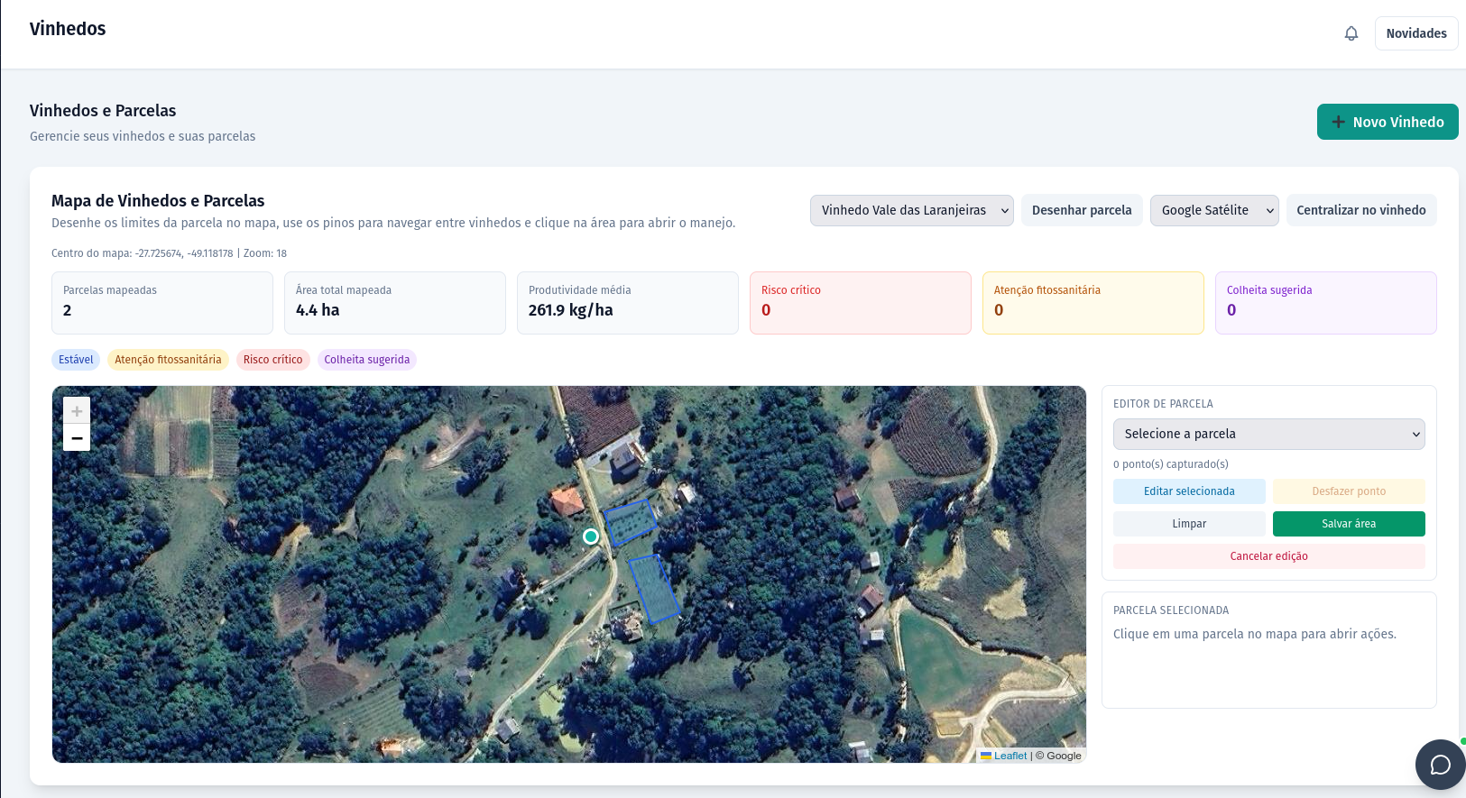Cancel editing with Cancelar edição
The image size is (1466, 798).
point(1268,556)
